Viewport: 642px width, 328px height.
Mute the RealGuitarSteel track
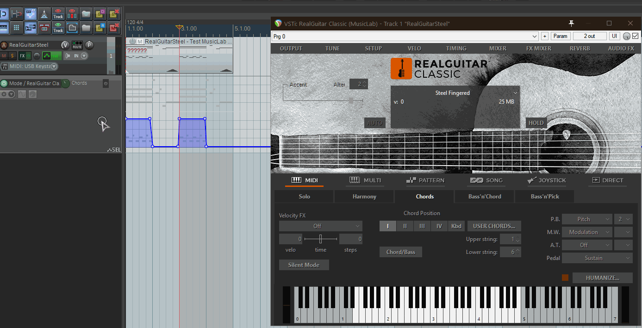(4, 56)
